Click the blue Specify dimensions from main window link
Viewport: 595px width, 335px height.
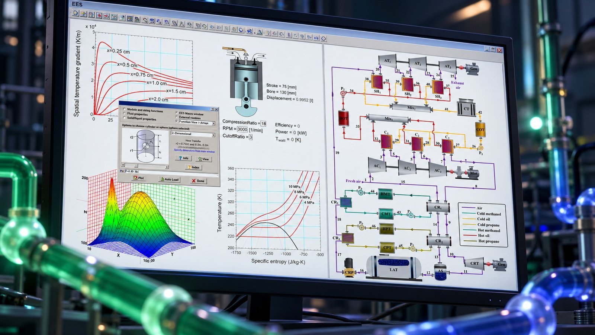[194, 151]
